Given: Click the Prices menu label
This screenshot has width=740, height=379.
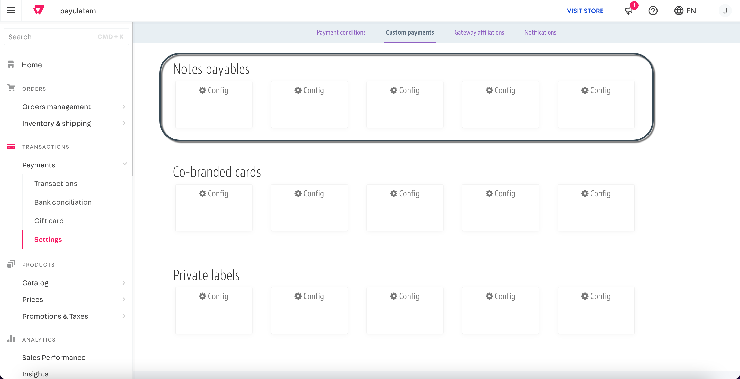Looking at the screenshot, I should [32, 299].
